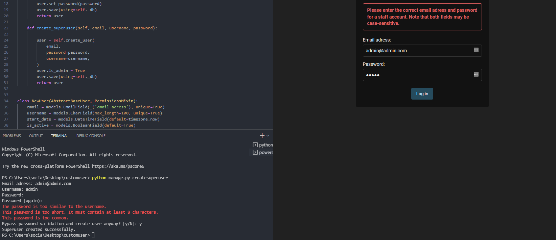Image resolution: width=556 pixels, height=240 pixels.
Task: Click 'create_superuser' function name in editor
Action: (56, 28)
